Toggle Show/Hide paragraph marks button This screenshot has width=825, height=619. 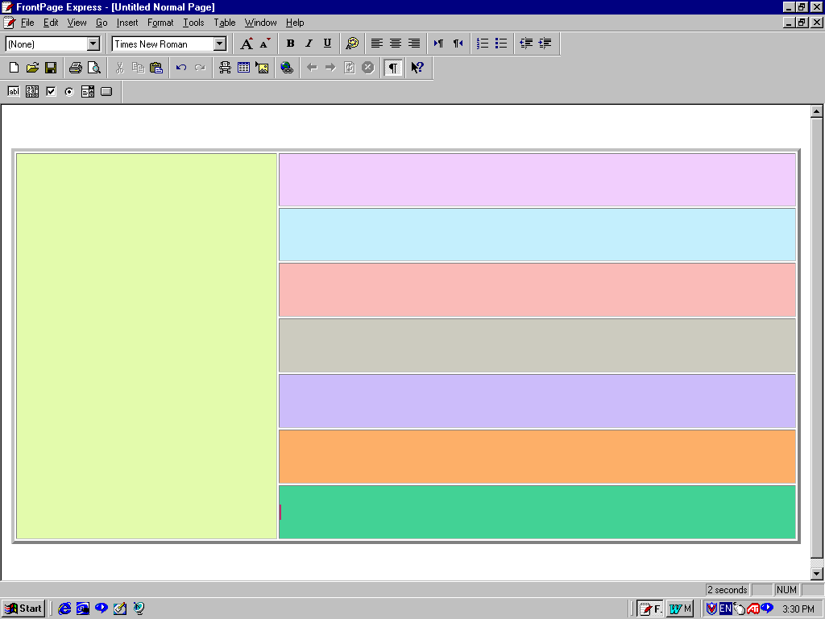click(392, 68)
